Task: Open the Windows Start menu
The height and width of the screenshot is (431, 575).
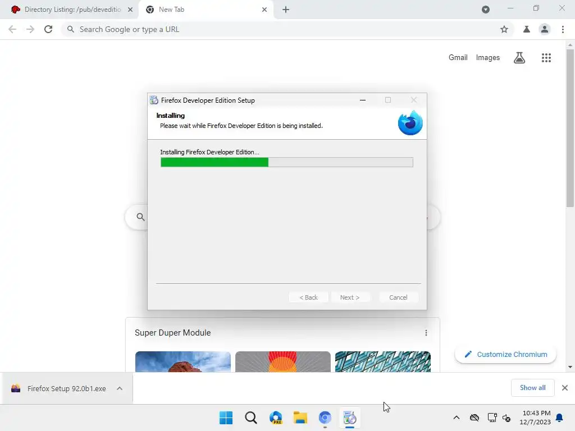Action: pos(226,418)
